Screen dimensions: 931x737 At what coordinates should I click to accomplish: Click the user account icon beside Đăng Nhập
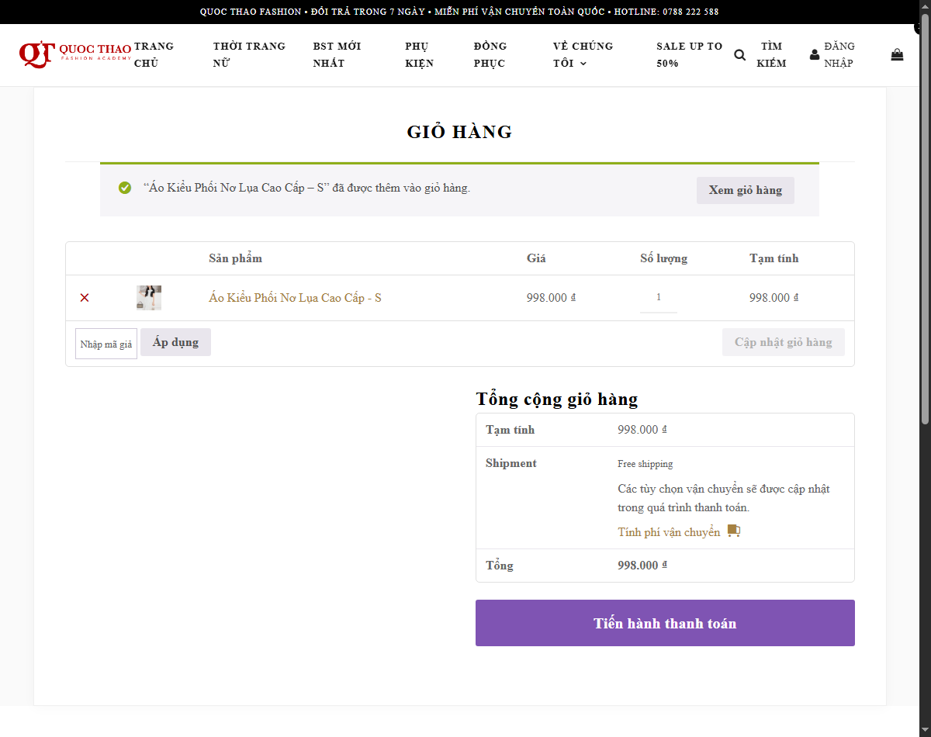coord(814,55)
